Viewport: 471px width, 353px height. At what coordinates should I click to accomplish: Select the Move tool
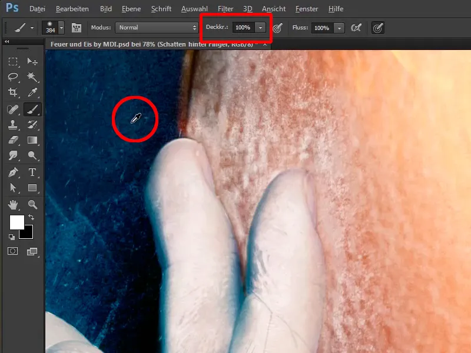coord(32,62)
